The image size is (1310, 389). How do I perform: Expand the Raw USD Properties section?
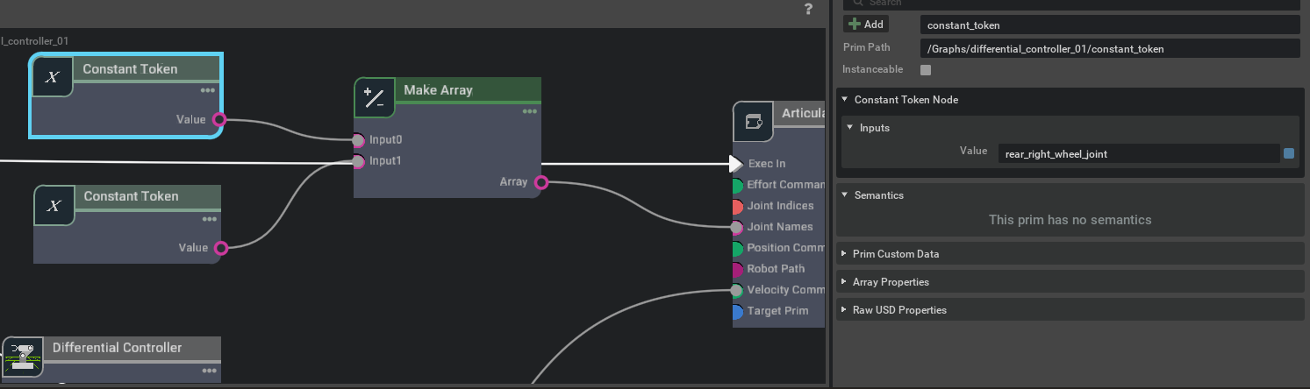click(845, 309)
